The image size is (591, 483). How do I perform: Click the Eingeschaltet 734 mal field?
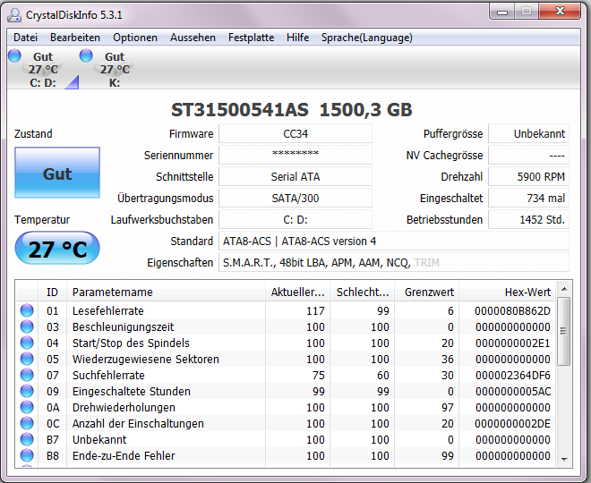pos(529,198)
